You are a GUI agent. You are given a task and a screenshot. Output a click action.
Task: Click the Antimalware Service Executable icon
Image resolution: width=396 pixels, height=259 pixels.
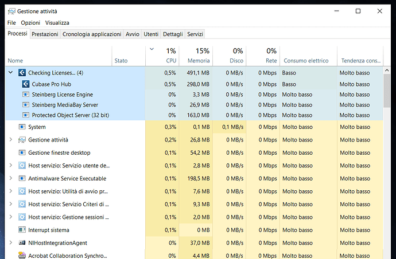[x=22, y=179]
